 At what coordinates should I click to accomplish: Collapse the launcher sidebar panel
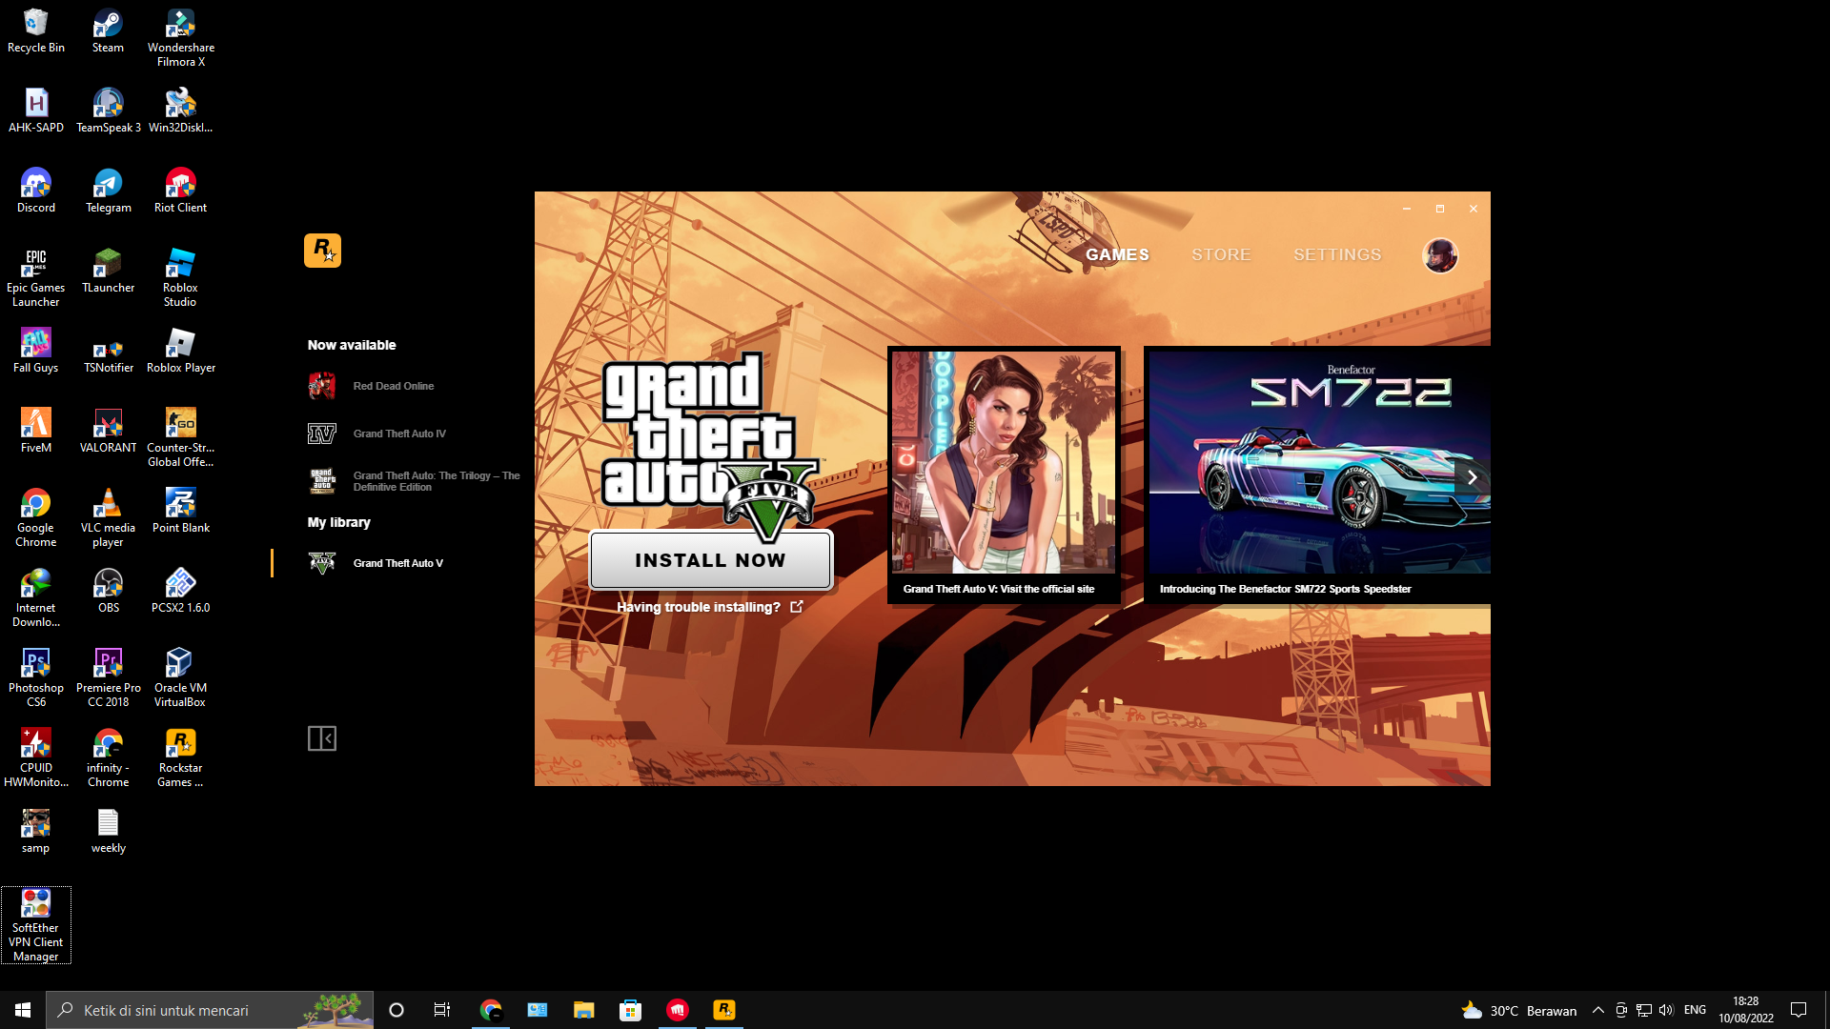tap(322, 738)
